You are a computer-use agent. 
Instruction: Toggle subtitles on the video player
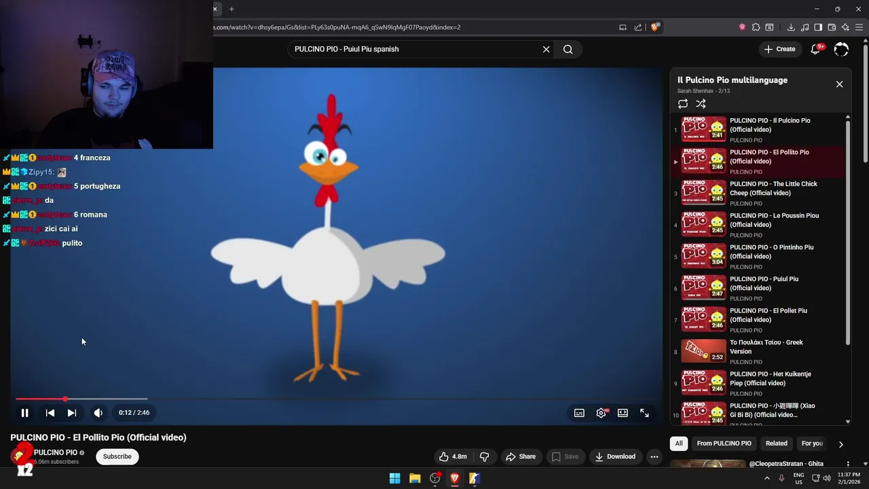tap(579, 413)
